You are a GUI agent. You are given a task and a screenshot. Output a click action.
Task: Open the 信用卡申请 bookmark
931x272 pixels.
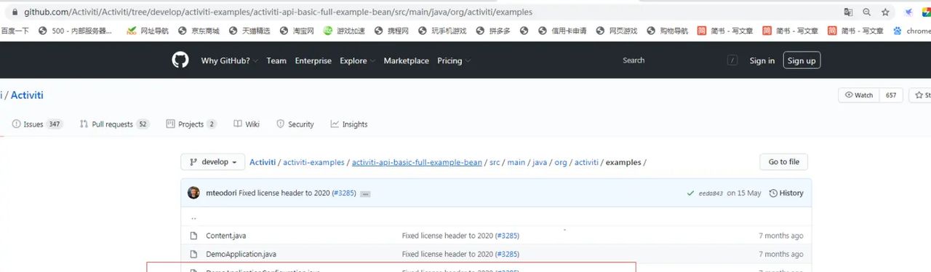click(x=562, y=31)
